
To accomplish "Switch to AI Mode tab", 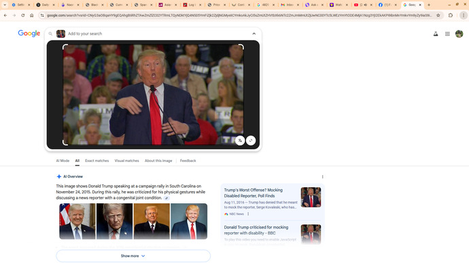I will pos(63,161).
